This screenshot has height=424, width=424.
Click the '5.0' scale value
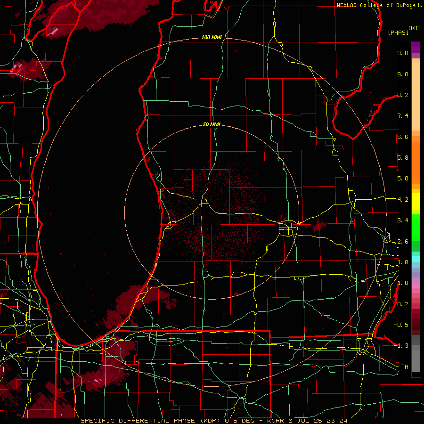403,179
